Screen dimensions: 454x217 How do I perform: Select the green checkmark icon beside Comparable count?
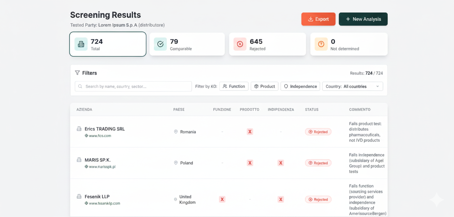[x=160, y=44]
